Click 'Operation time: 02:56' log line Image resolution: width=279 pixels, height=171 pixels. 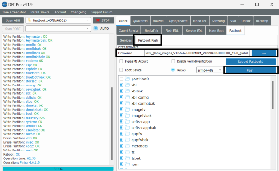click(x=20, y=158)
